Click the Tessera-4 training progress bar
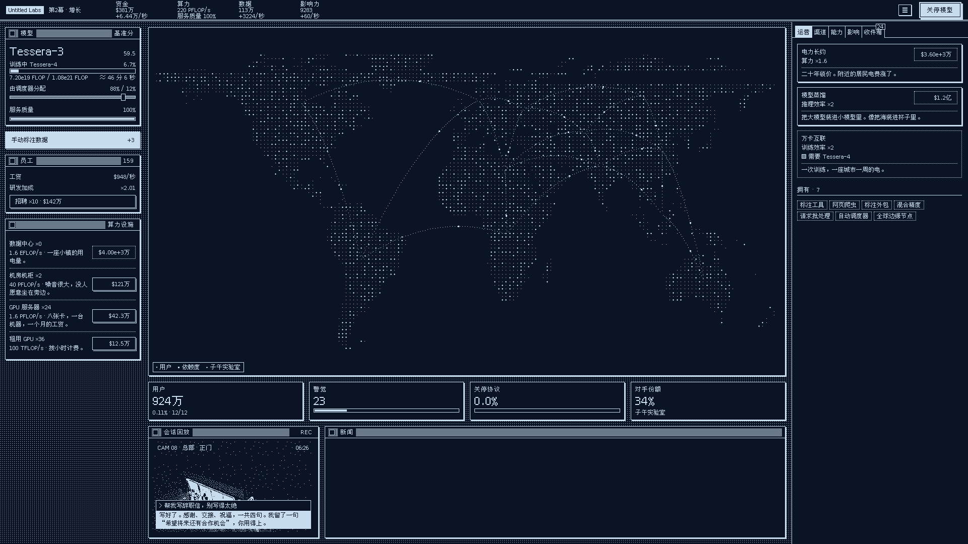 click(x=73, y=71)
